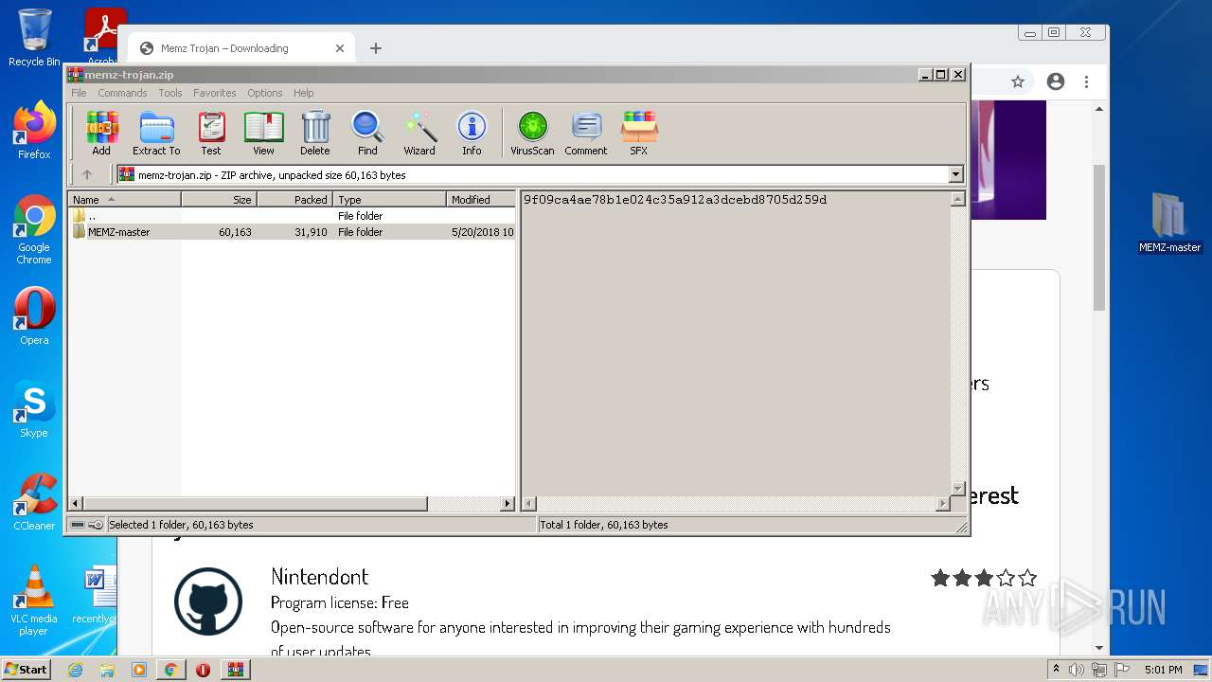Open the Help menu

pyautogui.click(x=303, y=93)
